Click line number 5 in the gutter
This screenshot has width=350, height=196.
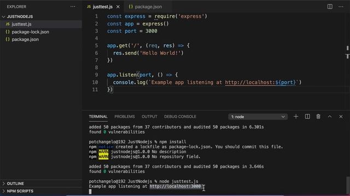click(96, 46)
